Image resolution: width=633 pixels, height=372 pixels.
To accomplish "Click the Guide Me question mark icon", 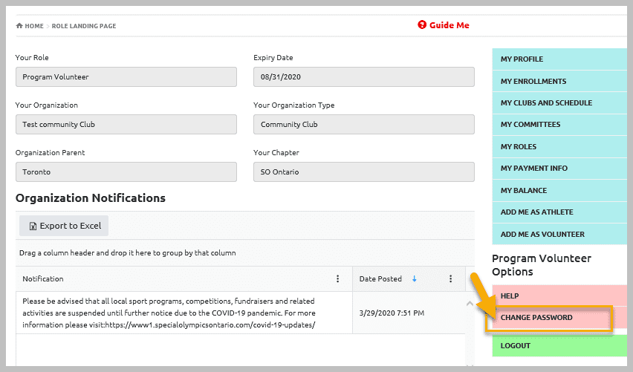I will tap(422, 25).
